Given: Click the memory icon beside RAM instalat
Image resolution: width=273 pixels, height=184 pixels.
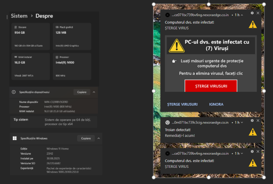Looking at the screenshot, I should pyautogui.click(x=16, y=57).
